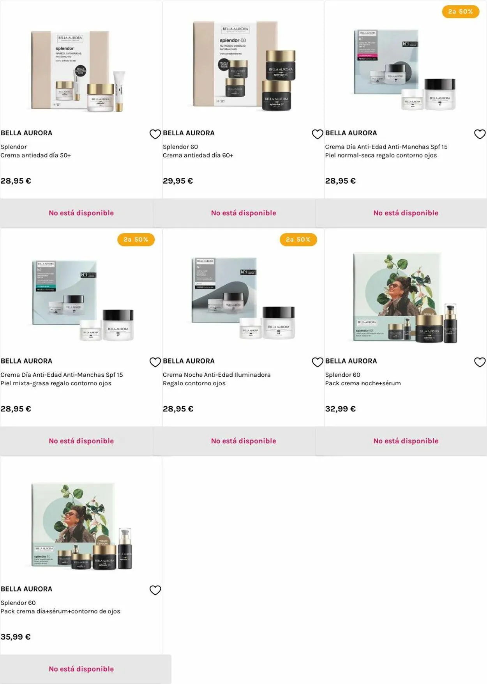Click No está disponible under Splendor 60 día 60+
Viewport: 487px width, 684px height.
pyautogui.click(x=243, y=213)
